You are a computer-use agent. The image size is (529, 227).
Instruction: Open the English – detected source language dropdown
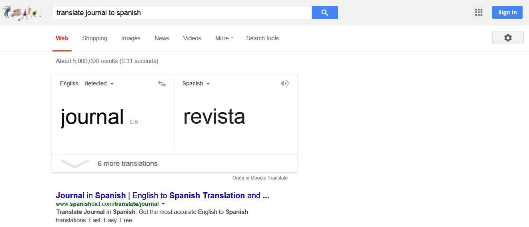[x=87, y=83]
